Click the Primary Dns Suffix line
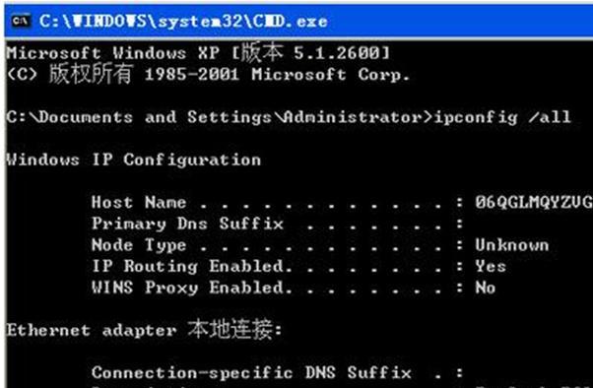Image resolution: width=593 pixels, height=388 pixels. pyautogui.click(x=277, y=224)
